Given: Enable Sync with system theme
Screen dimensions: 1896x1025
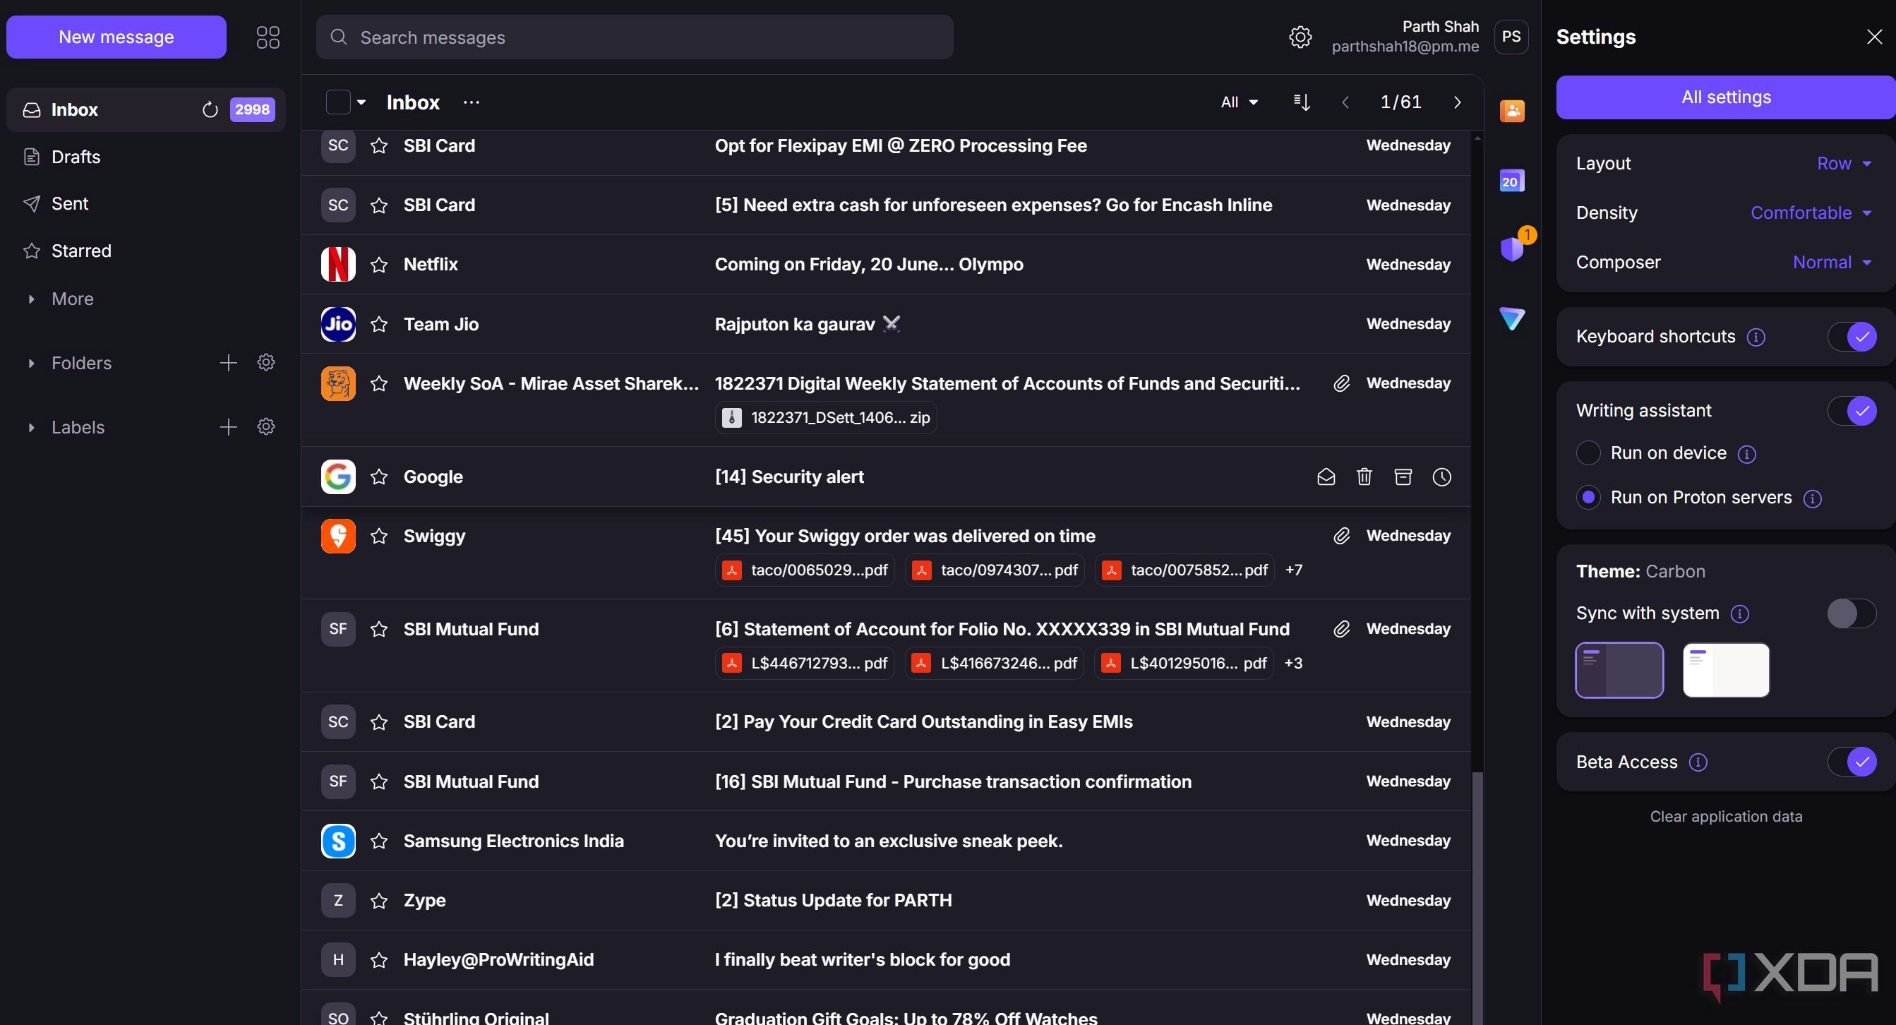Looking at the screenshot, I should (x=1851, y=613).
